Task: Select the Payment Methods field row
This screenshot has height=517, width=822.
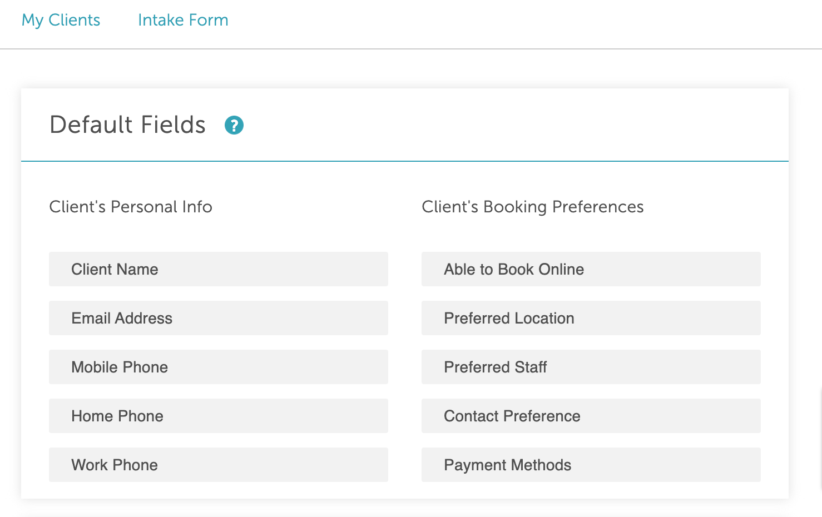Action: [x=591, y=465]
